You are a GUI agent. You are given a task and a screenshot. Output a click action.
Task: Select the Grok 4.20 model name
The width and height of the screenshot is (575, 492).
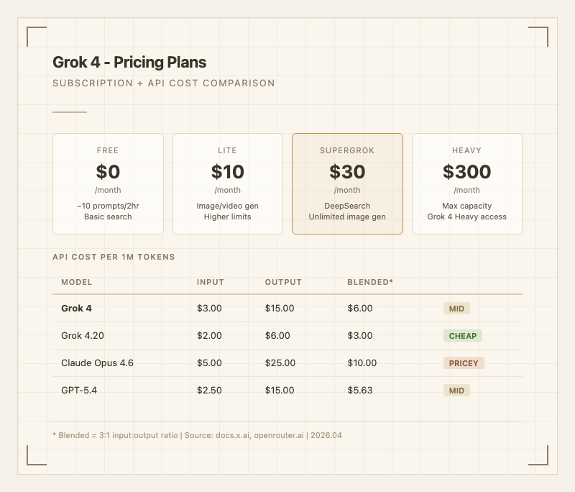point(85,336)
